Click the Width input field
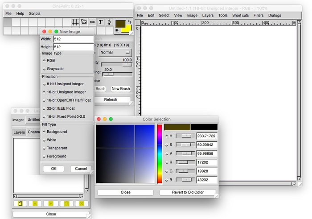Screen dimensions: 312x219 pos(73,39)
